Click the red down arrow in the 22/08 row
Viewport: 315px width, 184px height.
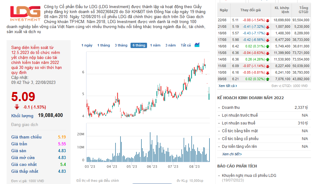pos(267,20)
